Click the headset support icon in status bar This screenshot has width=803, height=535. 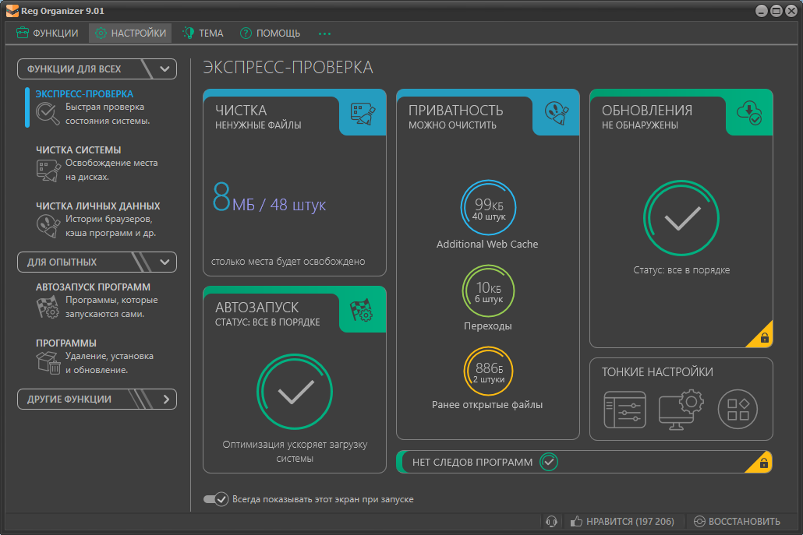click(x=551, y=521)
